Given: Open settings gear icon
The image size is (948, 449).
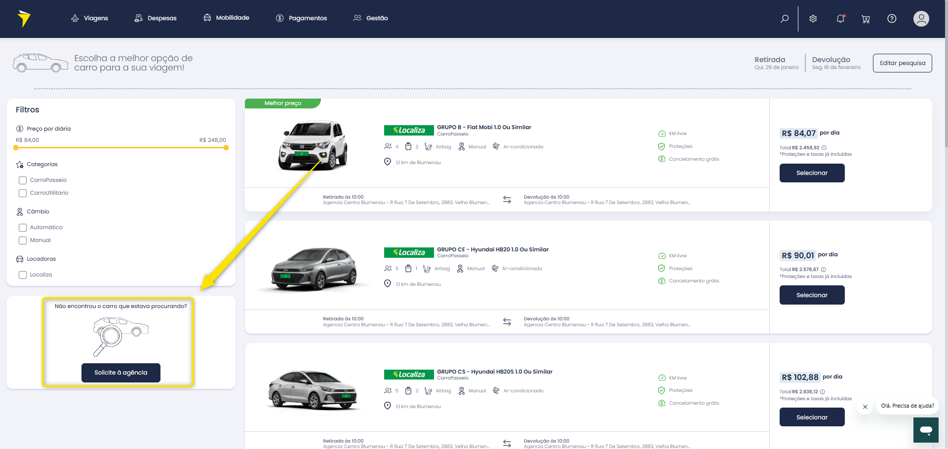Looking at the screenshot, I should (813, 19).
